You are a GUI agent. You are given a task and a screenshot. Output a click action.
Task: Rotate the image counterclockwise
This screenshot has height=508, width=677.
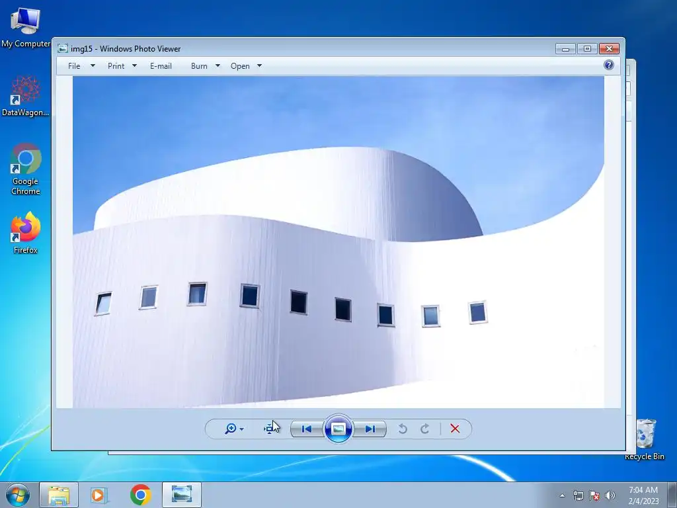click(403, 429)
